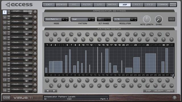
Task: Click SAVE for part 1
Action: (30, 11)
